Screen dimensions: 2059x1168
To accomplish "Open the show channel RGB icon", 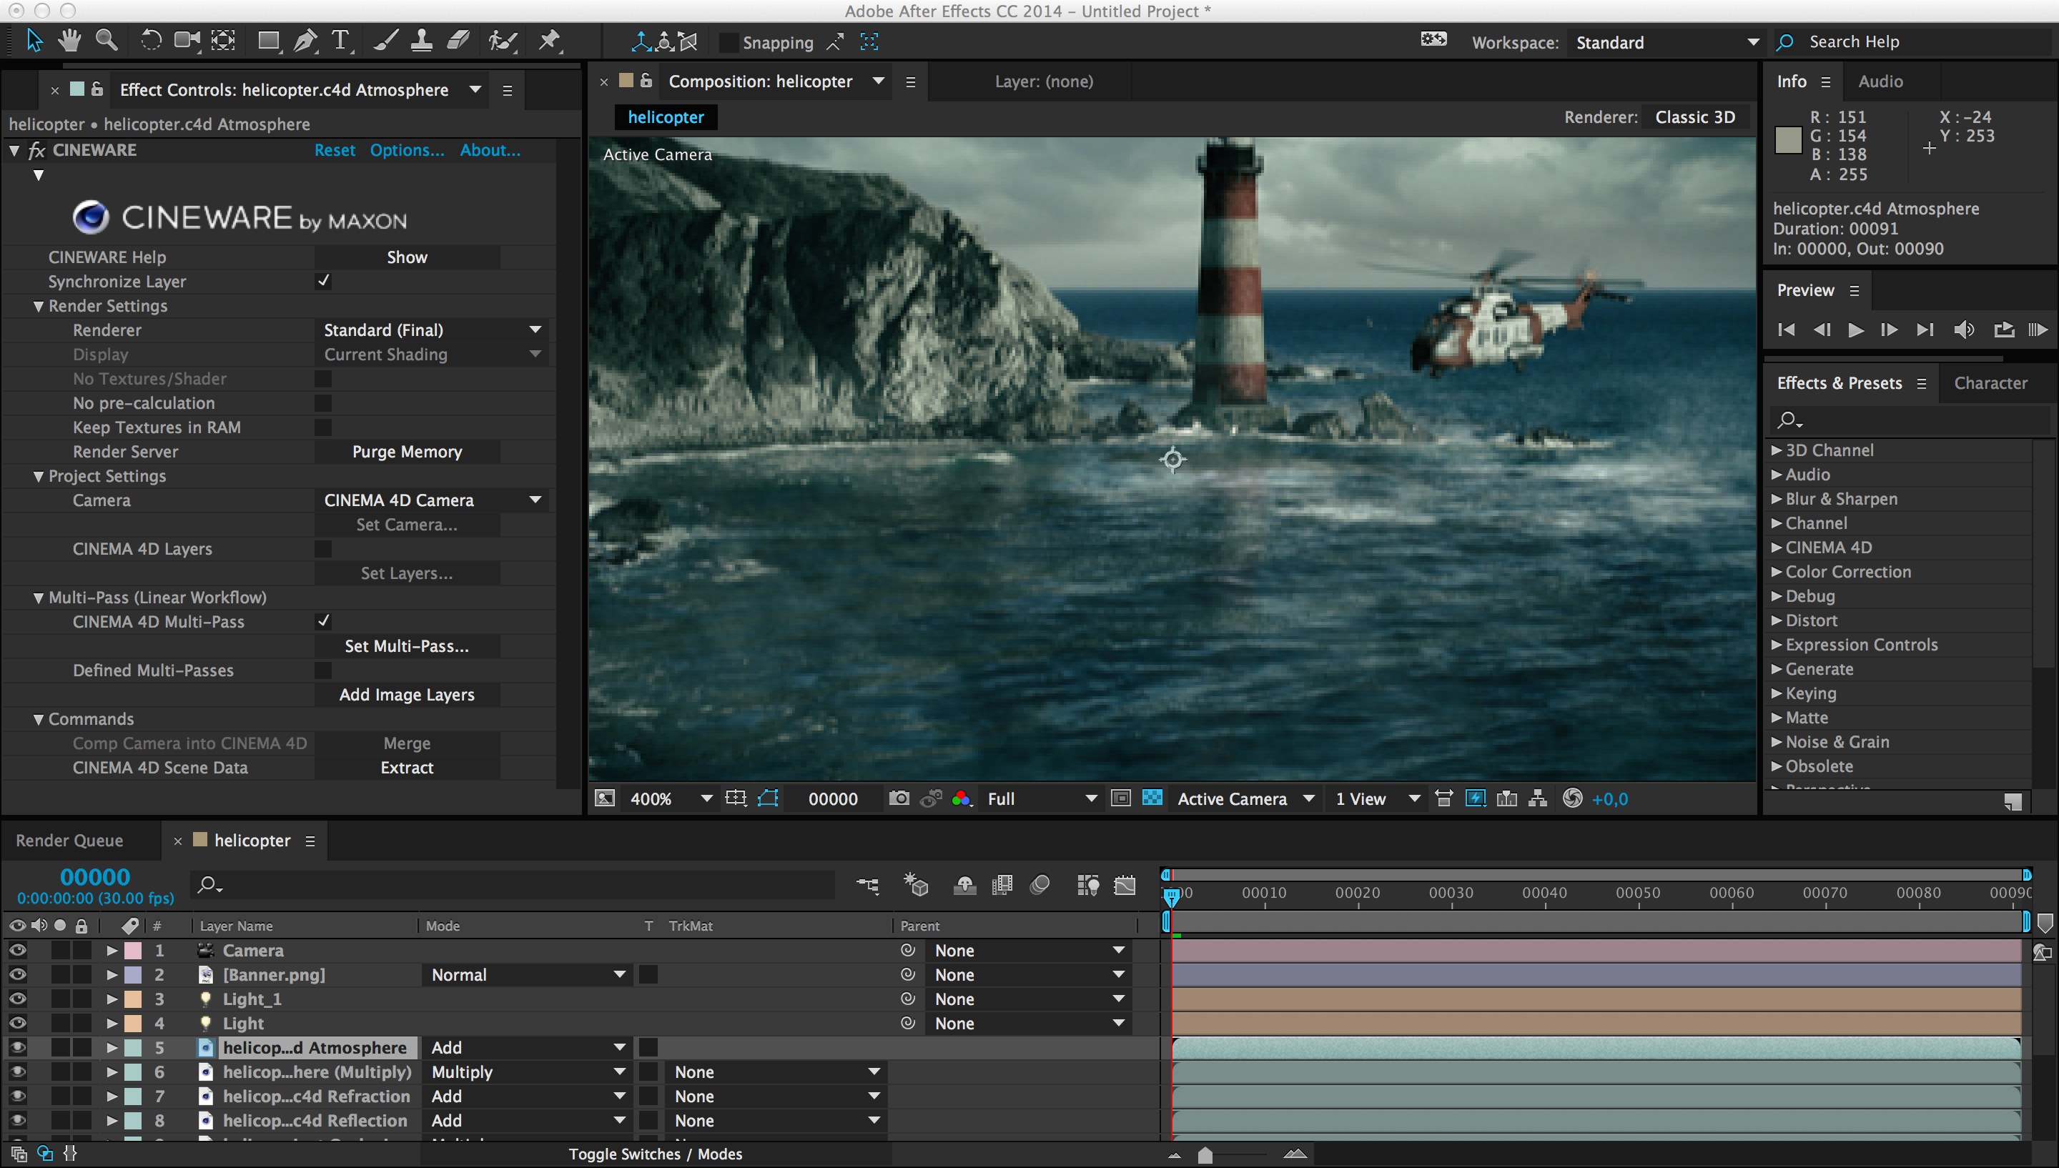I will click(962, 799).
